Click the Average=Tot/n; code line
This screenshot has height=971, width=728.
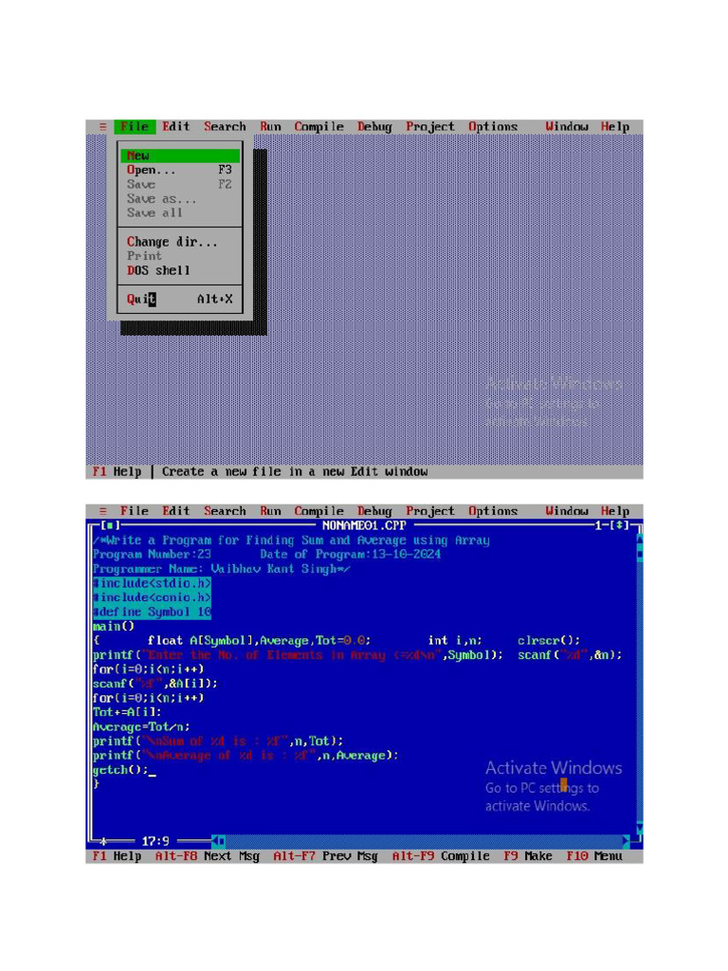pyautogui.click(x=141, y=727)
